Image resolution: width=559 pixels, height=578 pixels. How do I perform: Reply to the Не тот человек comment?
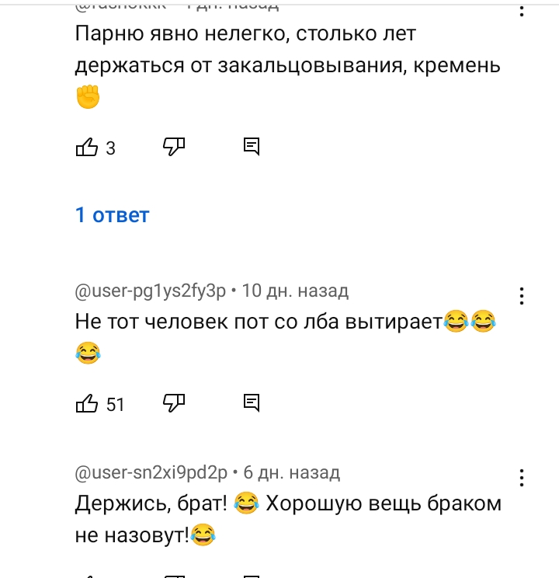pos(252,403)
